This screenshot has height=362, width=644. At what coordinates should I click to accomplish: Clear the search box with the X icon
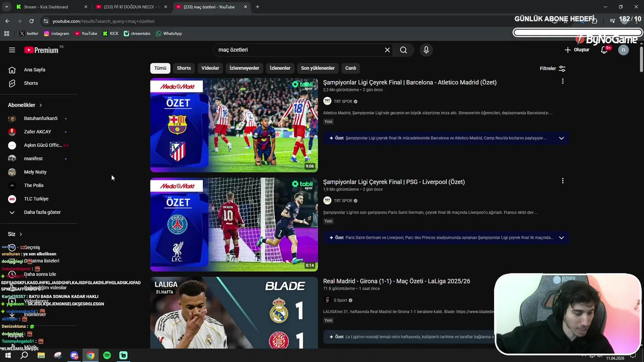tap(387, 50)
